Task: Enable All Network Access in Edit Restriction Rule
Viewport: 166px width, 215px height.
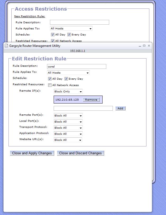Action: point(50,85)
